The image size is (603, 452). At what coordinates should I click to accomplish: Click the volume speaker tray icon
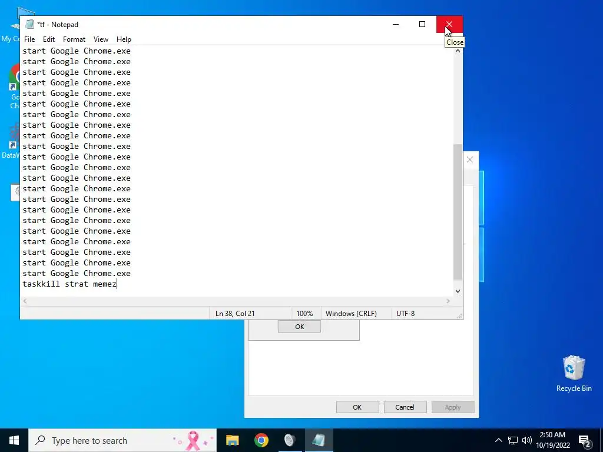527,440
